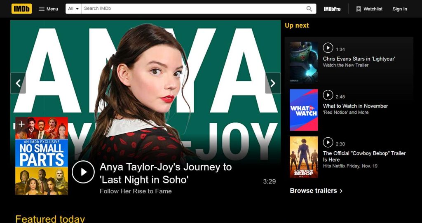Click the Up next heading
Image resolution: width=422 pixels, height=223 pixels.
pyautogui.click(x=297, y=25)
